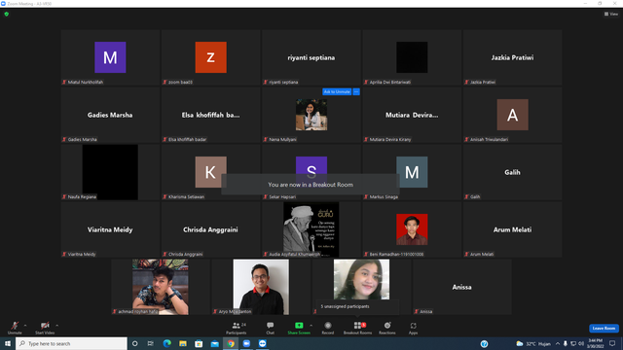Screen dimensions: 623x350
Task: Click Ask to Unmute on Nena Mulyani
Action: (337, 91)
